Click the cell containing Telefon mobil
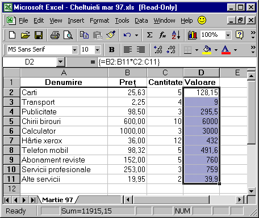Image resolution: width=259 pixels, height=218 pixels. pos(64,150)
